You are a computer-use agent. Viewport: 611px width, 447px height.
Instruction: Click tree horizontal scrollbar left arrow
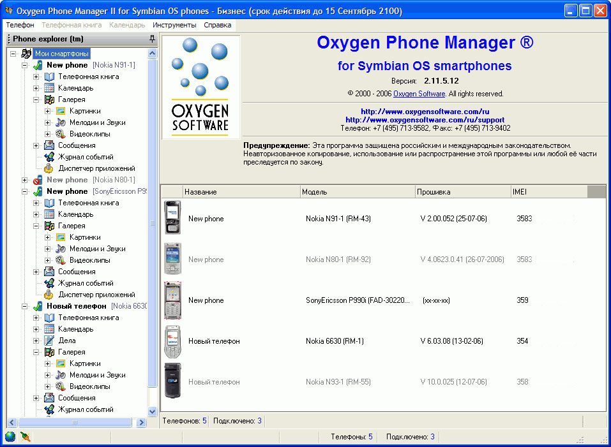(x=12, y=422)
